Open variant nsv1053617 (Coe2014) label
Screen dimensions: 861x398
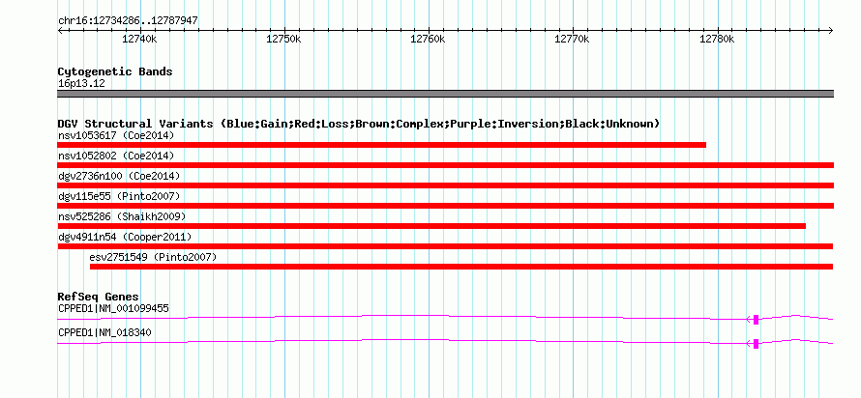click(x=116, y=135)
